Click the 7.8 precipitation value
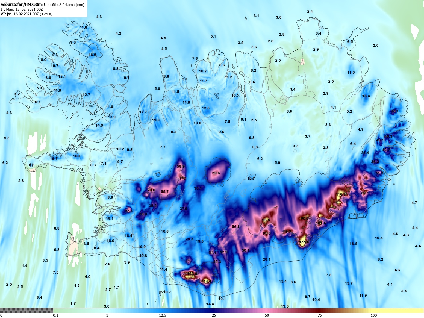The width and height of the screenshot is (424, 318). point(329,275)
